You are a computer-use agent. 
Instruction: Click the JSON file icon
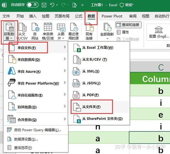76,83
